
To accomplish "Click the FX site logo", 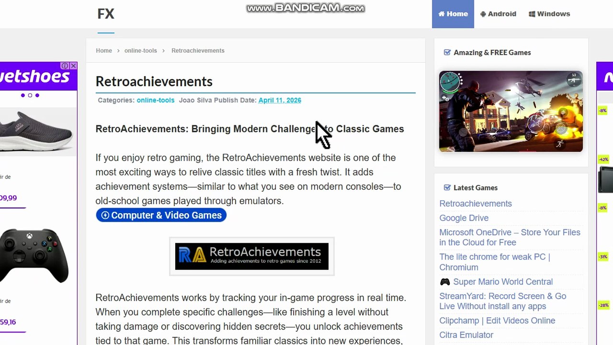I will [x=106, y=14].
